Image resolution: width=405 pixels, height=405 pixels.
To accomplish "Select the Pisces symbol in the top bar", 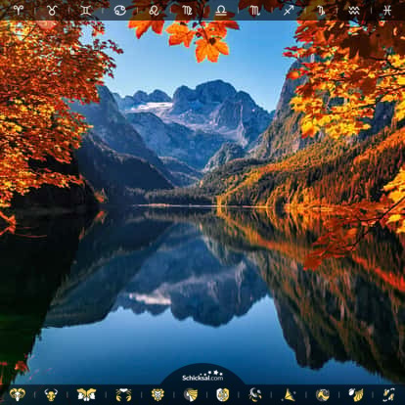I will 387,10.
